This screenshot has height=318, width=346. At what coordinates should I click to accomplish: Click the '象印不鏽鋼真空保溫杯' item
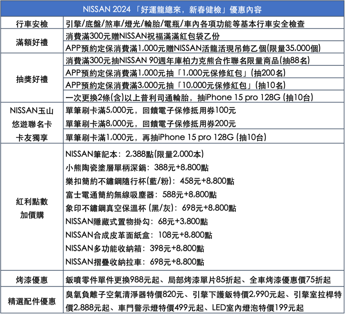[x=151, y=208]
